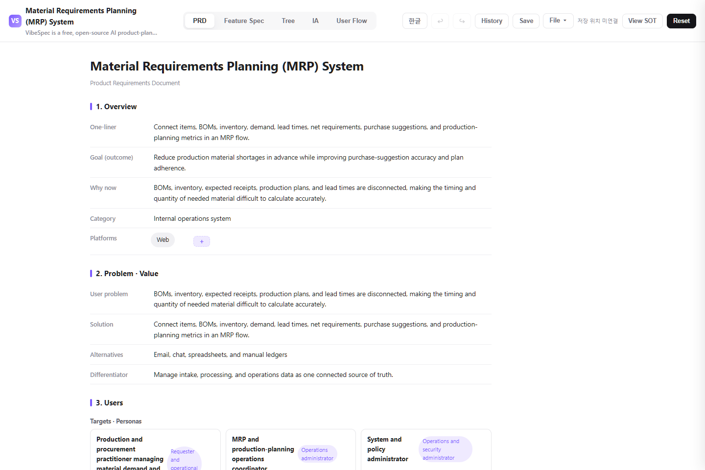Click the Alternatives value text
The width and height of the screenshot is (705, 470).
(220, 354)
